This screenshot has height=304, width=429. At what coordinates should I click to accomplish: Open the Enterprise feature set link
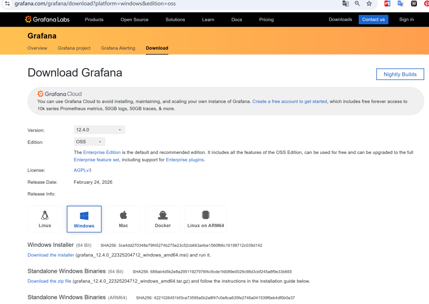pyautogui.click(x=96, y=160)
